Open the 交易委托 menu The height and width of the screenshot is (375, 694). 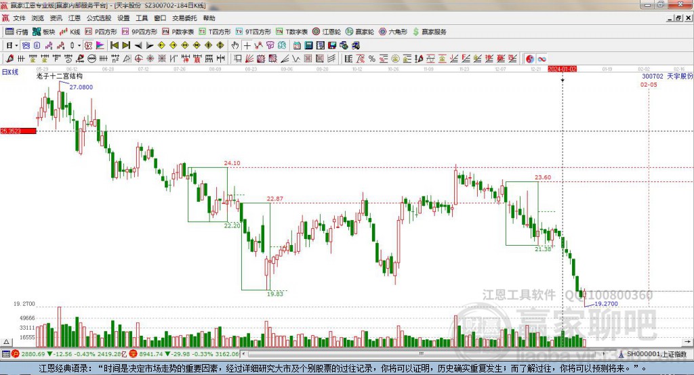(x=184, y=18)
